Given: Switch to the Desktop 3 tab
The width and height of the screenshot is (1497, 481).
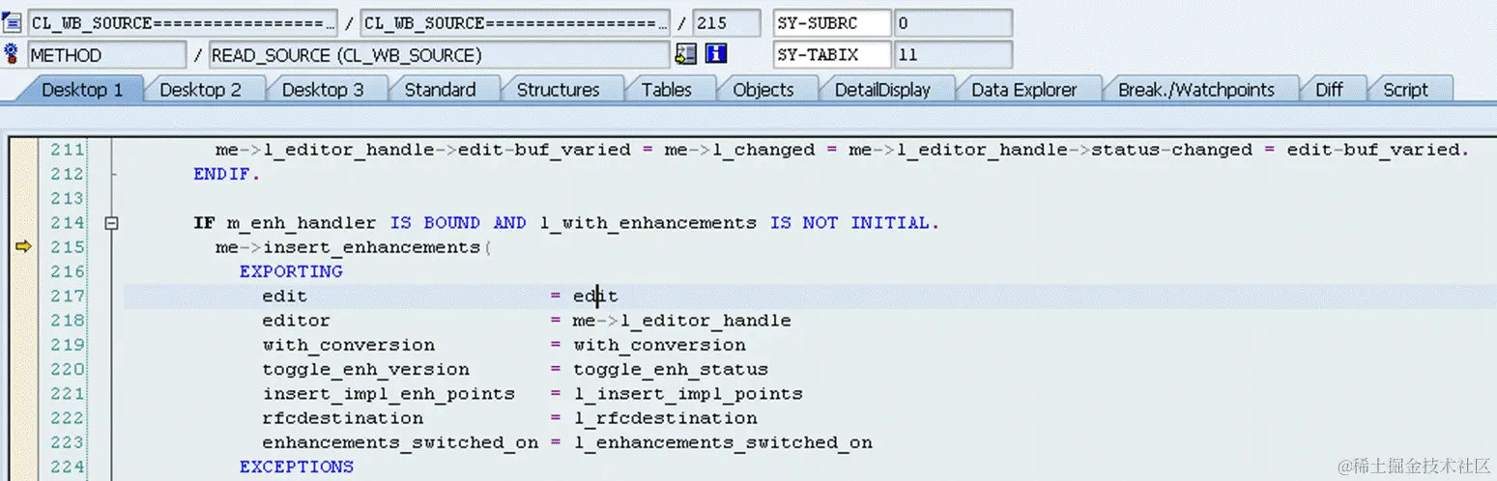Looking at the screenshot, I should click(323, 90).
